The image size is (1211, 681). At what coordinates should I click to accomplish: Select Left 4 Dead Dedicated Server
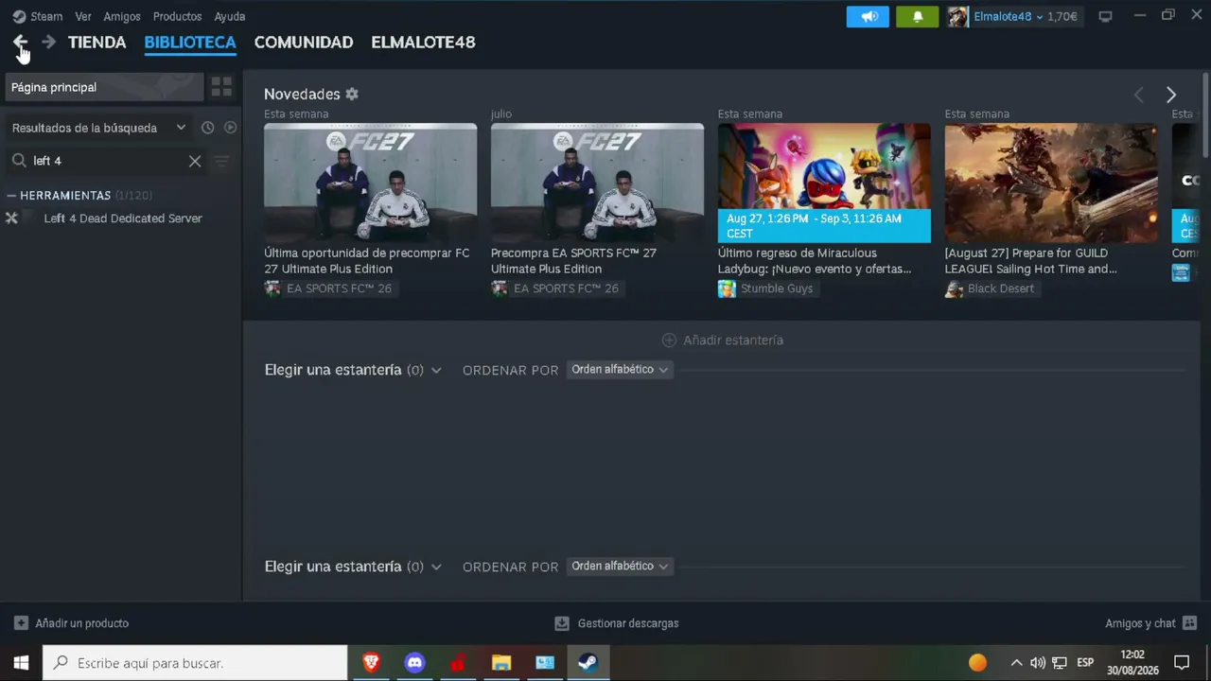coord(123,218)
